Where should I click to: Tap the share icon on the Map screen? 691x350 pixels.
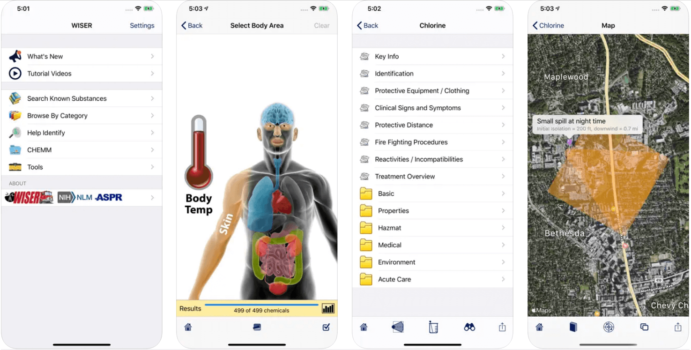point(677,327)
